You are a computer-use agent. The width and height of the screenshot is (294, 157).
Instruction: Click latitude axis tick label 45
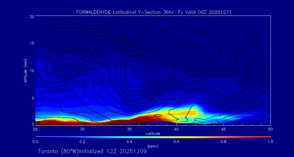(223, 129)
